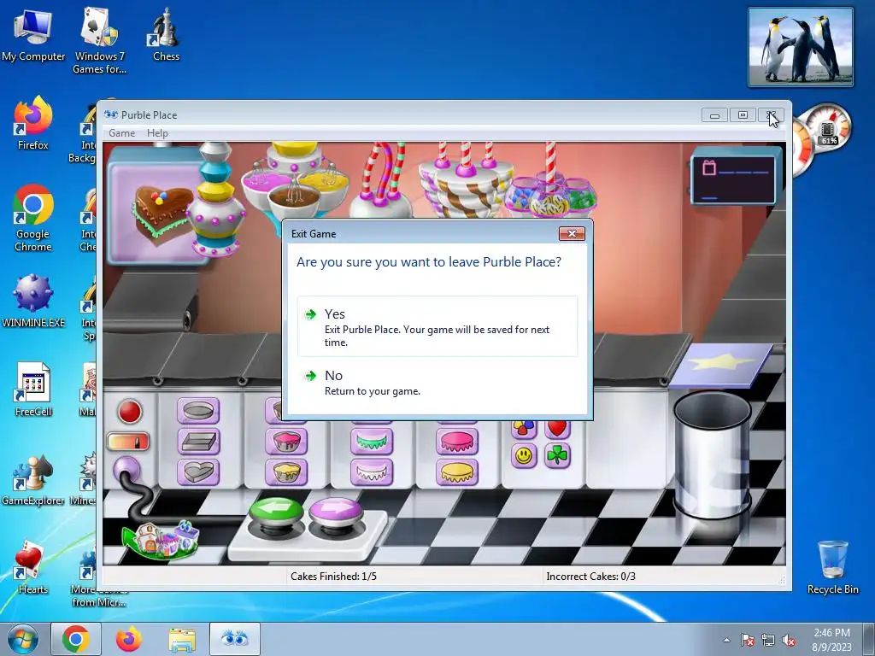Viewport: 875px width, 656px height.
Task: Open the Help menu in Purble Place
Action: click(x=157, y=132)
